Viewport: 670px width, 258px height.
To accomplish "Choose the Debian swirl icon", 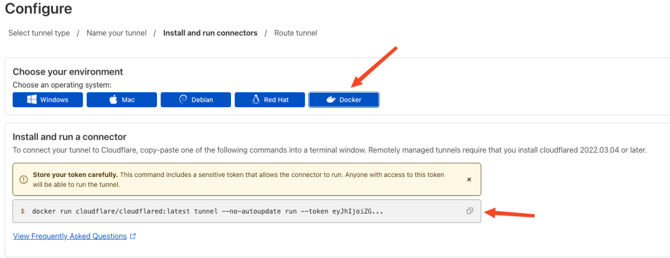I will (x=183, y=100).
